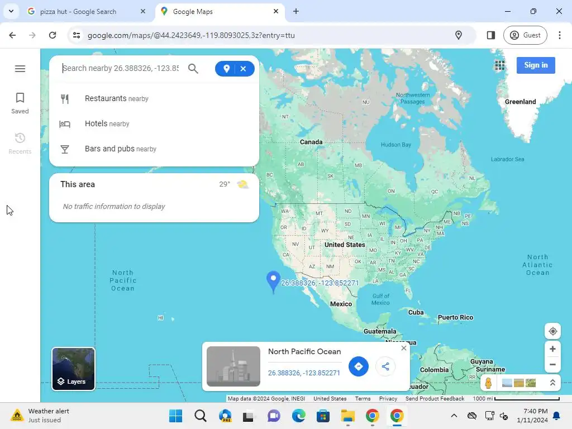Click the This area weather 29° indicator

[x=234, y=184]
